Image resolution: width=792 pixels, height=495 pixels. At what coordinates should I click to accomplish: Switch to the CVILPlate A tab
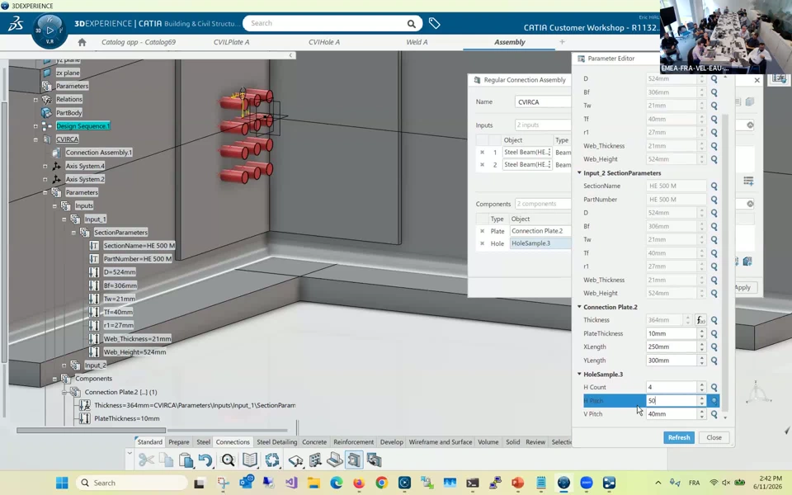pos(231,42)
